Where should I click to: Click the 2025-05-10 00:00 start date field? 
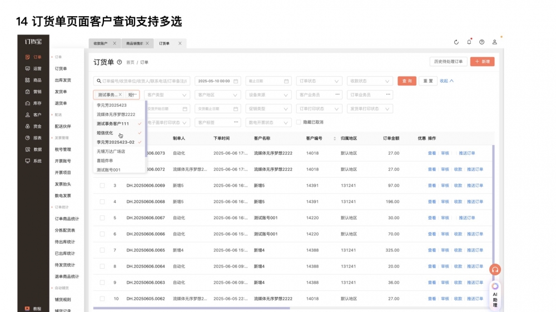tap(218, 81)
